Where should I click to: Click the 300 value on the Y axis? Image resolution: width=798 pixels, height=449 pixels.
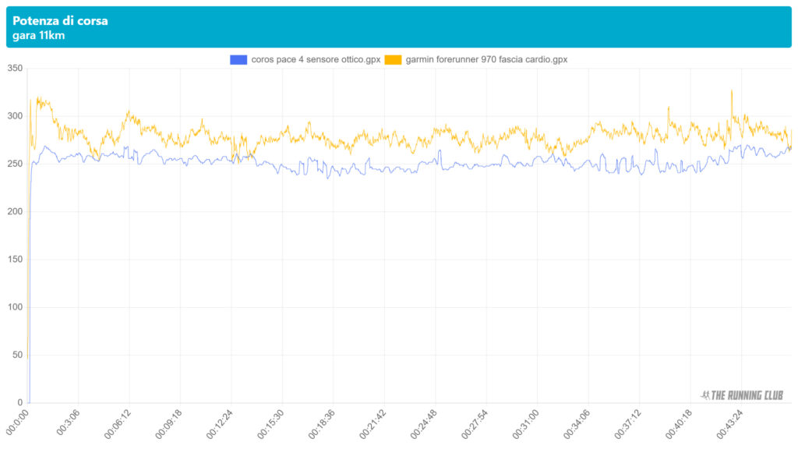click(x=13, y=116)
